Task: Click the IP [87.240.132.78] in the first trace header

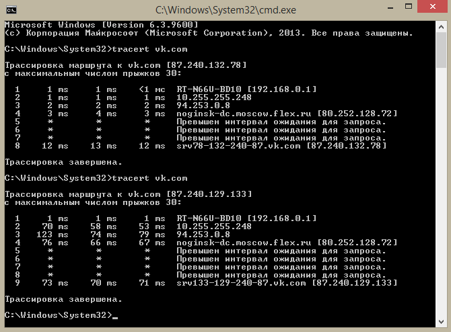Action: pyautogui.click(x=207, y=65)
